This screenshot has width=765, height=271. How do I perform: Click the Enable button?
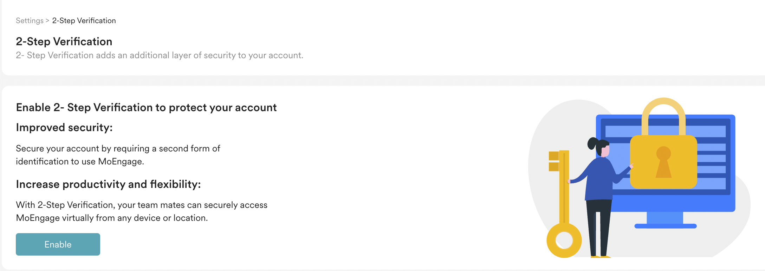58,244
